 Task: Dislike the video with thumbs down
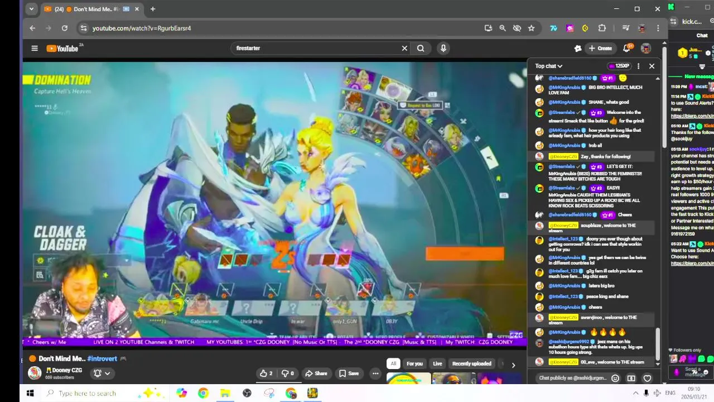pos(288,374)
